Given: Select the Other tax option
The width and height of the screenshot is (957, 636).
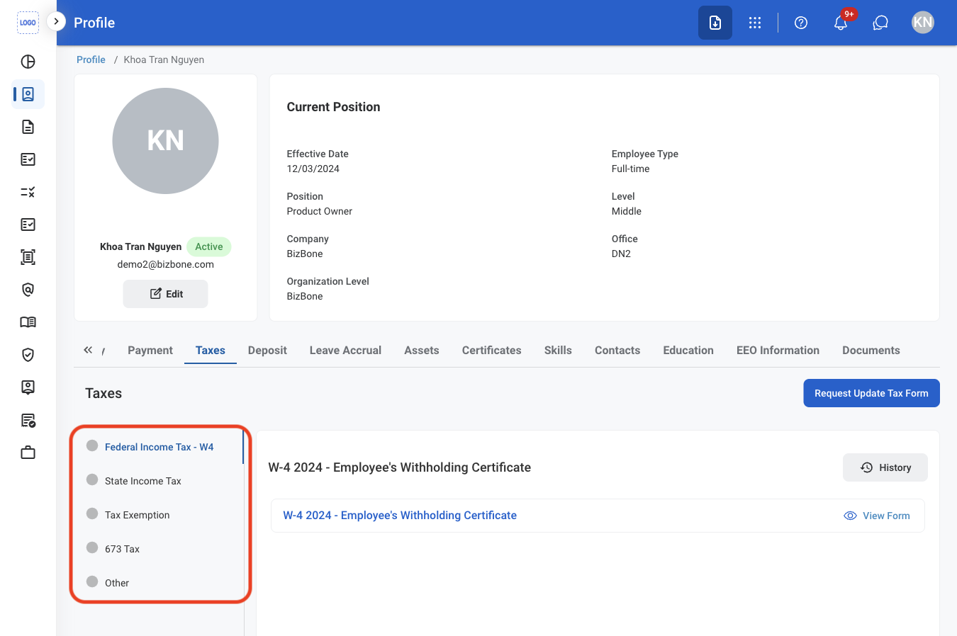Looking at the screenshot, I should (117, 583).
